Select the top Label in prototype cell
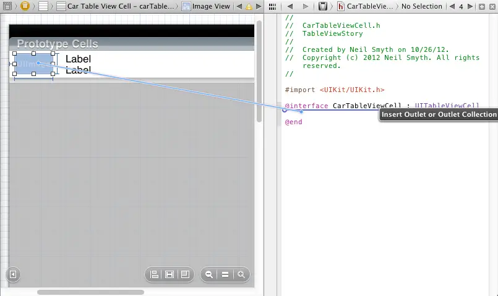The image size is (498, 296). pyautogui.click(x=78, y=59)
